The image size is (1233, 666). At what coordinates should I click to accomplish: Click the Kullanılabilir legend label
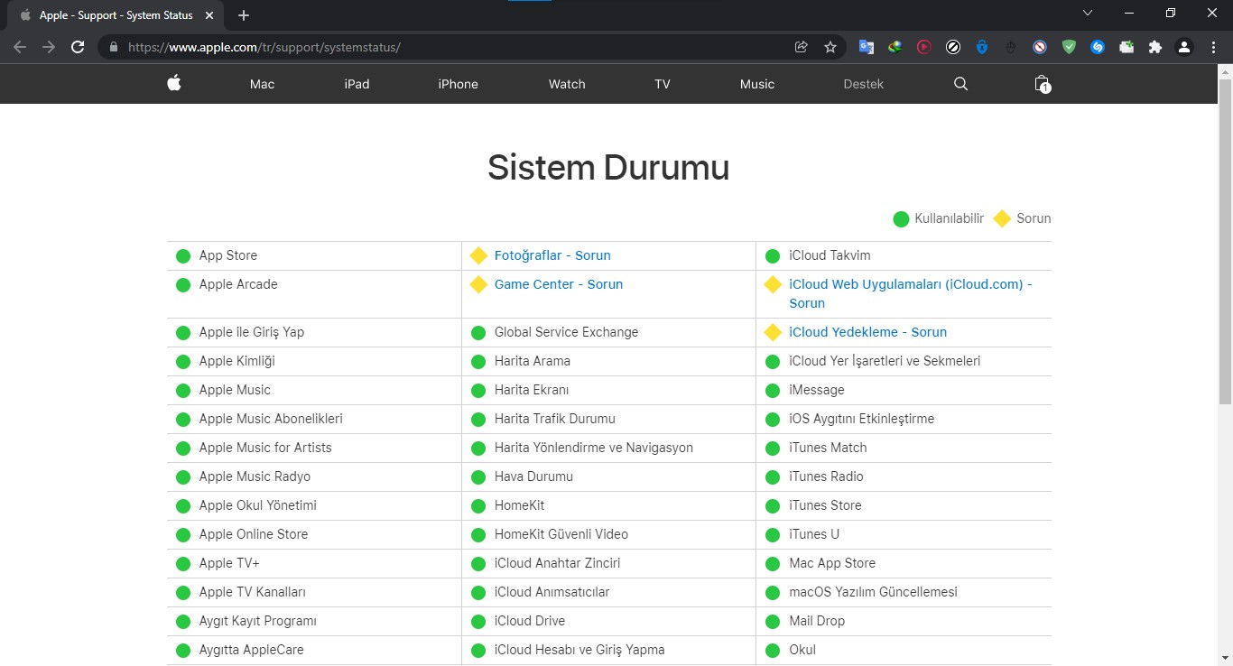949,218
